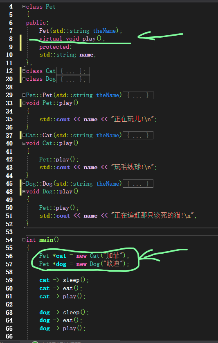The image size is (218, 343).
Task: Click the dog variable on line 65
Action: [45, 328]
